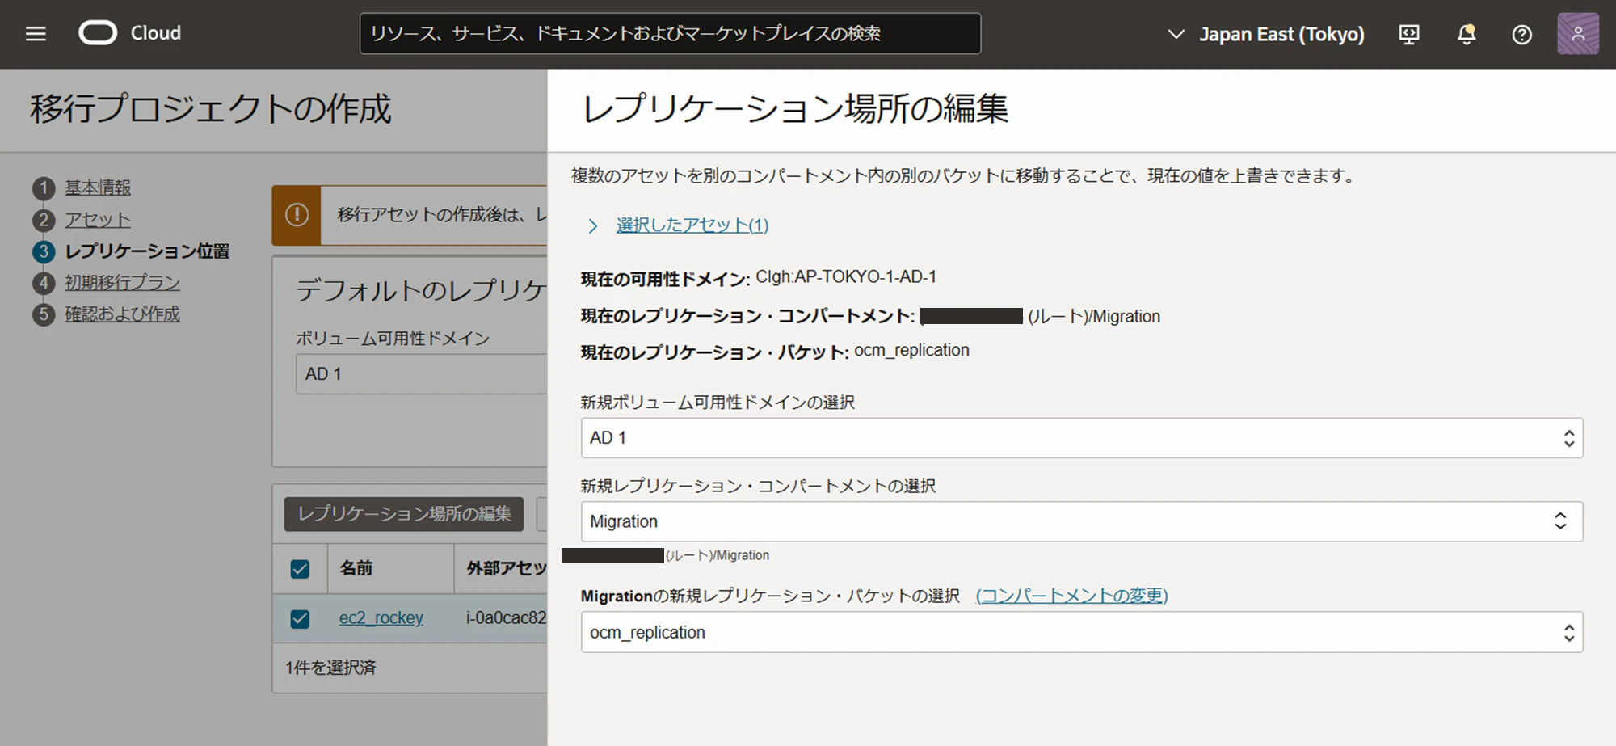Open the ocm_replication bucket dropdown
Screen dimensions: 1616x746
click(1081, 632)
